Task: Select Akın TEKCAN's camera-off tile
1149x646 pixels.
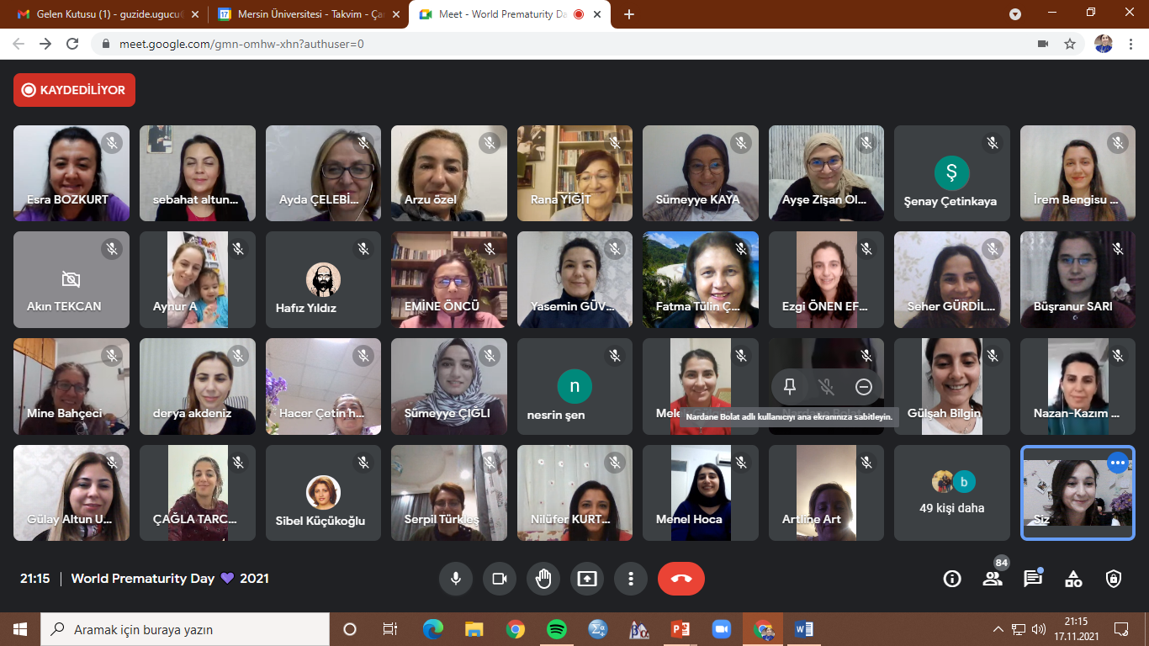Action: pyautogui.click(x=71, y=280)
